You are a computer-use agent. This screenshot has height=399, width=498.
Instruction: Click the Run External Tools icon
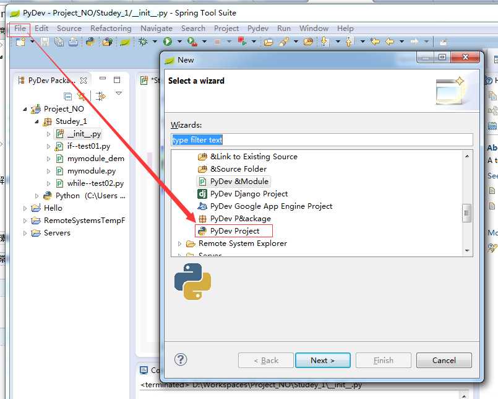[x=192, y=42]
